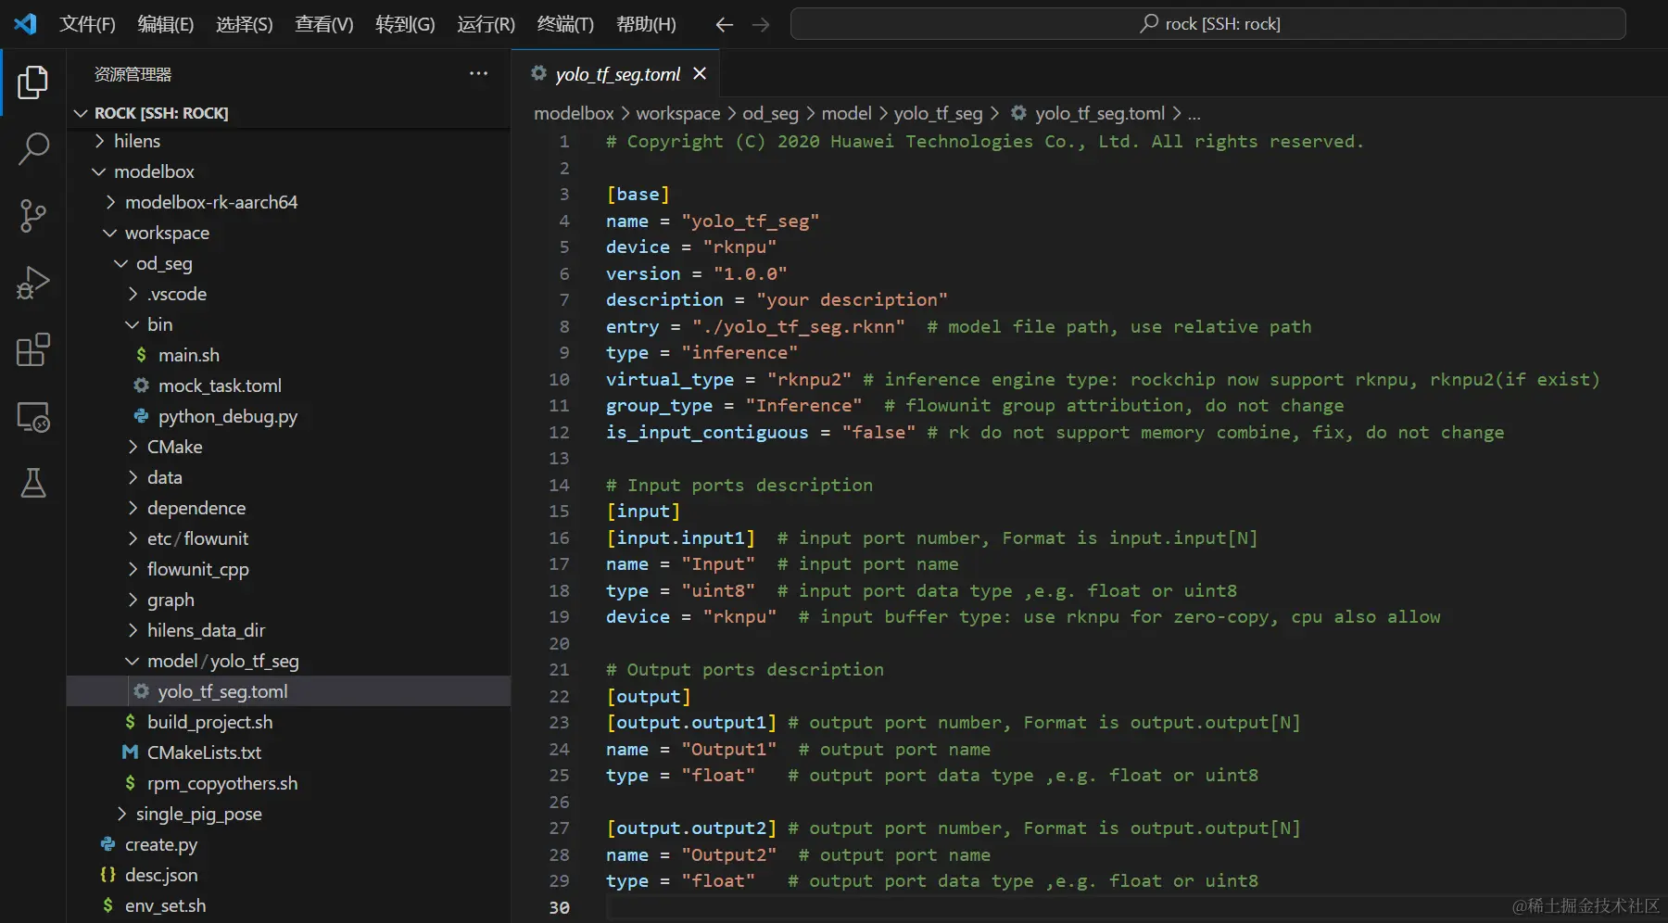Click shell icon beside rpm_copyothers.sh

coord(130,783)
